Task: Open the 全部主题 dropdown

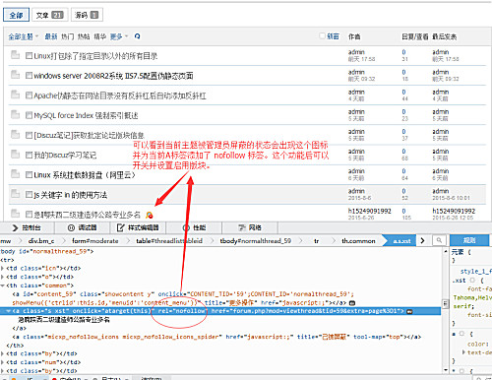Action: 24,36
